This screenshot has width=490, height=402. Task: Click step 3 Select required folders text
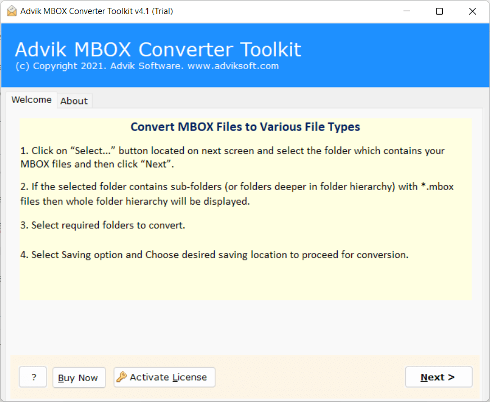[103, 225]
